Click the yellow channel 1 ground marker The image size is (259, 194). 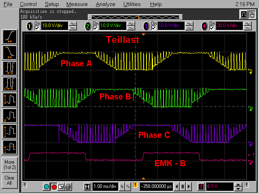point(251,71)
